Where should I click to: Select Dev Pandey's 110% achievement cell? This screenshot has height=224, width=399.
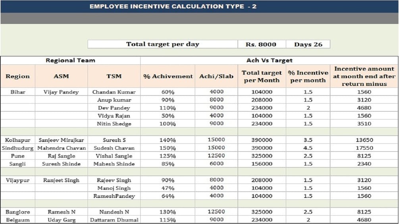coord(168,108)
